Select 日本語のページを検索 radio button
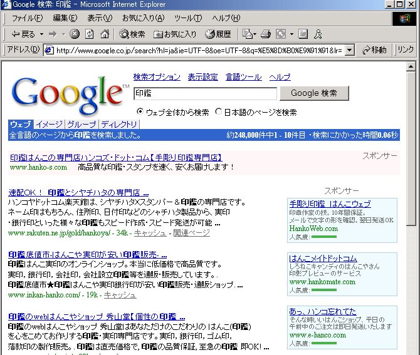The height and width of the screenshot is (355, 420). 219,113
